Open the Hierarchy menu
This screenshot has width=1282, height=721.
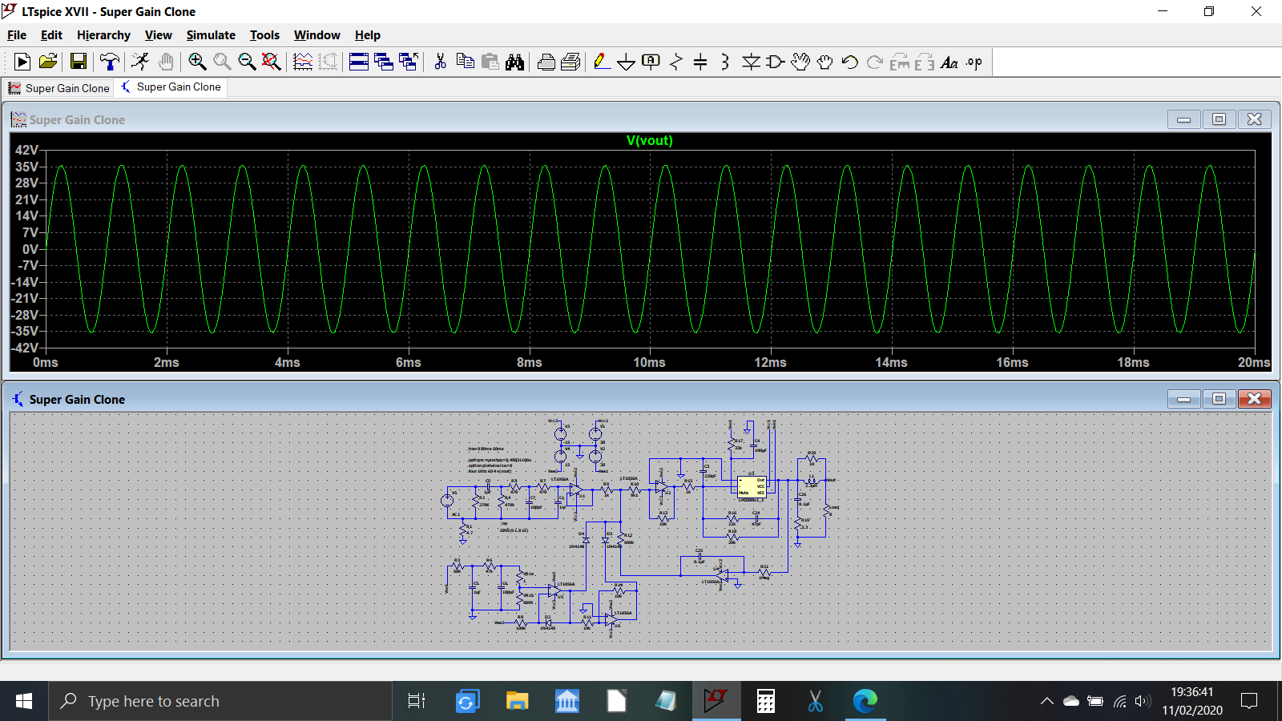point(103,34)
